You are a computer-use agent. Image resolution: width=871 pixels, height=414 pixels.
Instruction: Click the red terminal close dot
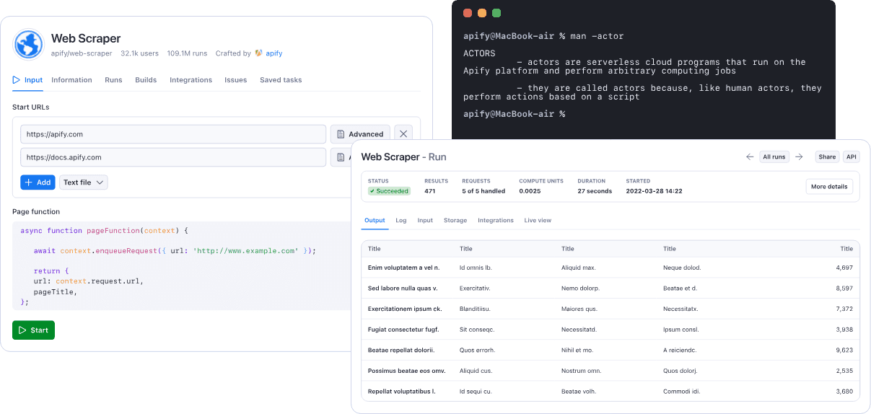468,13
